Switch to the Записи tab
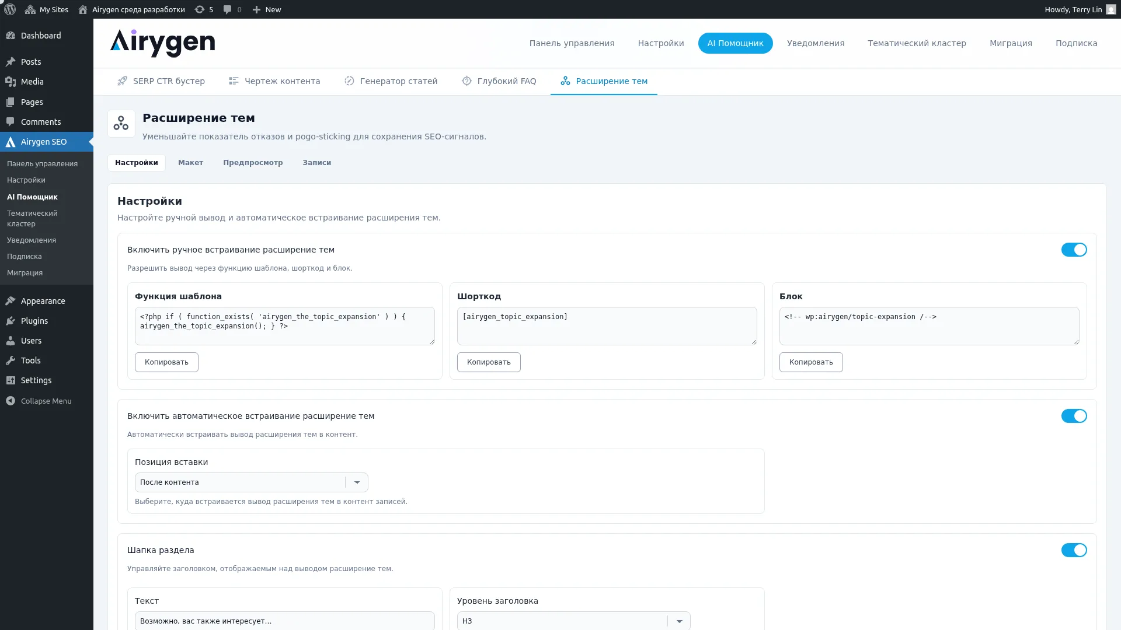 coord(316,163)
